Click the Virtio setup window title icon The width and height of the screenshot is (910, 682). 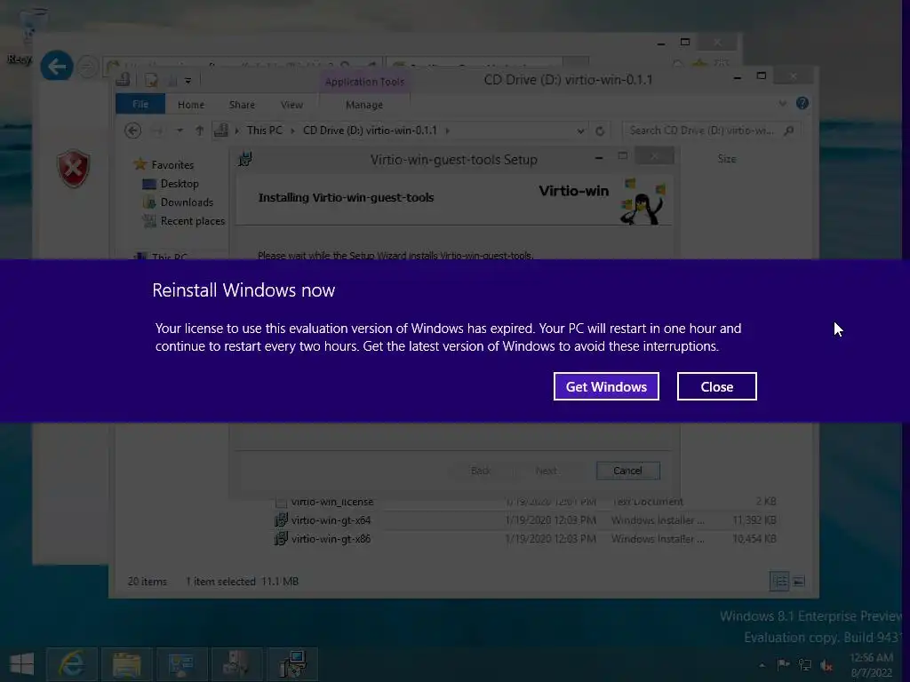click(x=245, y=159)
